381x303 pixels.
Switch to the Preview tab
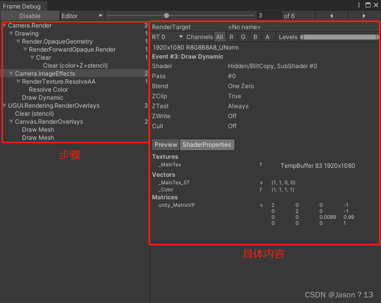165,145
